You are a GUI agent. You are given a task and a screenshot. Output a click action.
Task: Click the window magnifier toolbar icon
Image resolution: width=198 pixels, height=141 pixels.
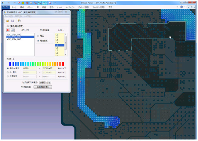point(31,3)
